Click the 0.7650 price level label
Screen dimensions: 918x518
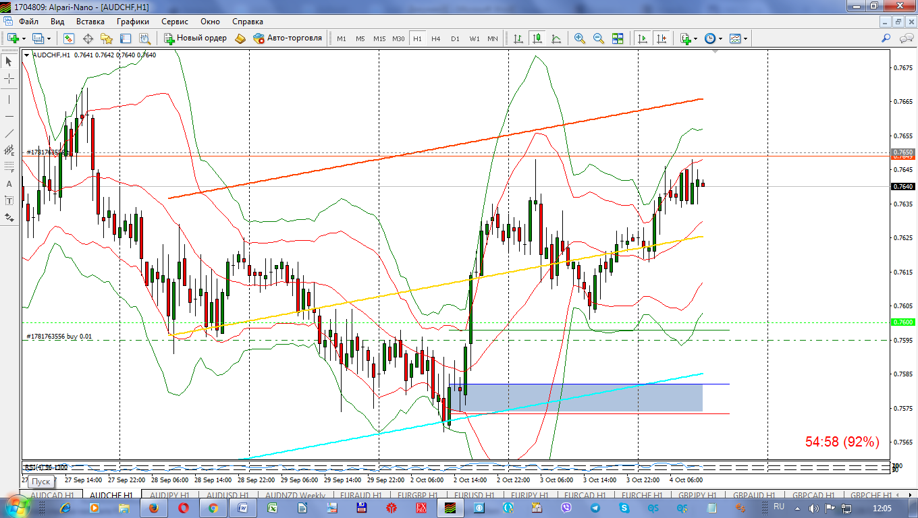(x=902, y=153)
